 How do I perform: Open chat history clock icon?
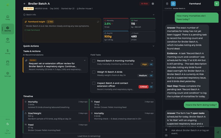[173, 4]
